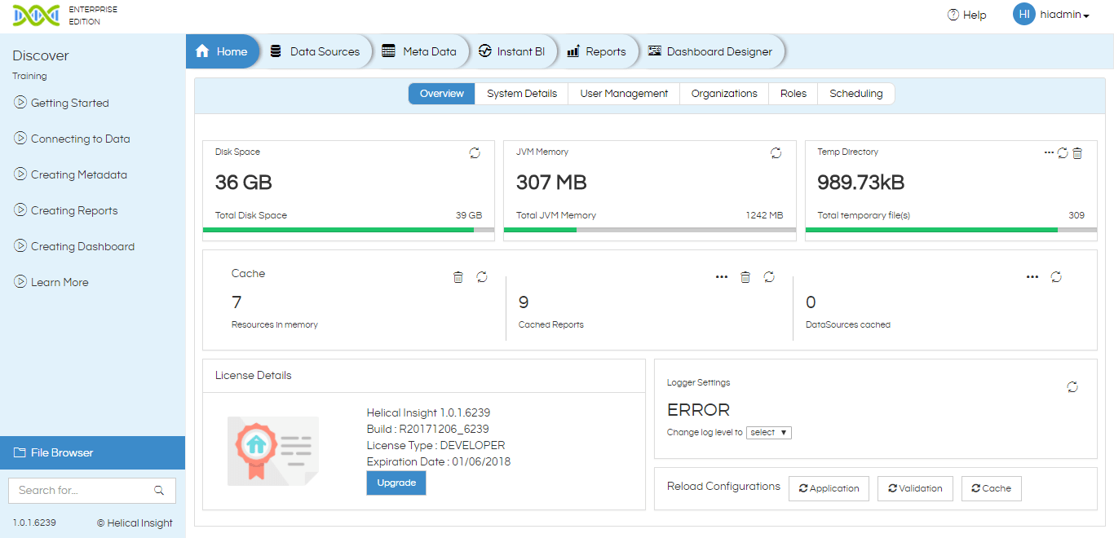1114x538 pixels.
Task: Switch to the Meta Data tab
Action: coord(420,51)
